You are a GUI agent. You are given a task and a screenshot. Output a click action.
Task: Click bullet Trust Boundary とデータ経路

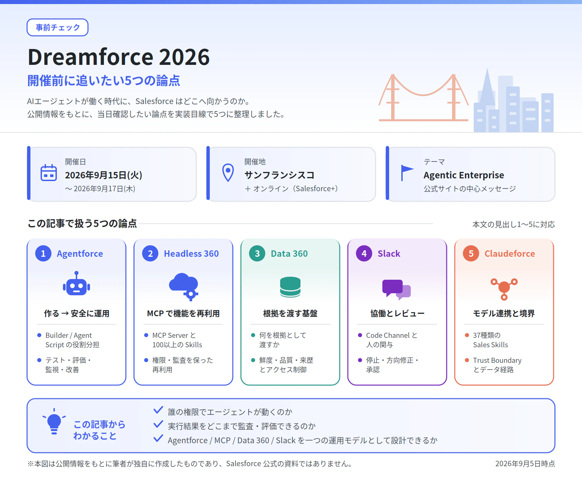click(x=497, y=365)
